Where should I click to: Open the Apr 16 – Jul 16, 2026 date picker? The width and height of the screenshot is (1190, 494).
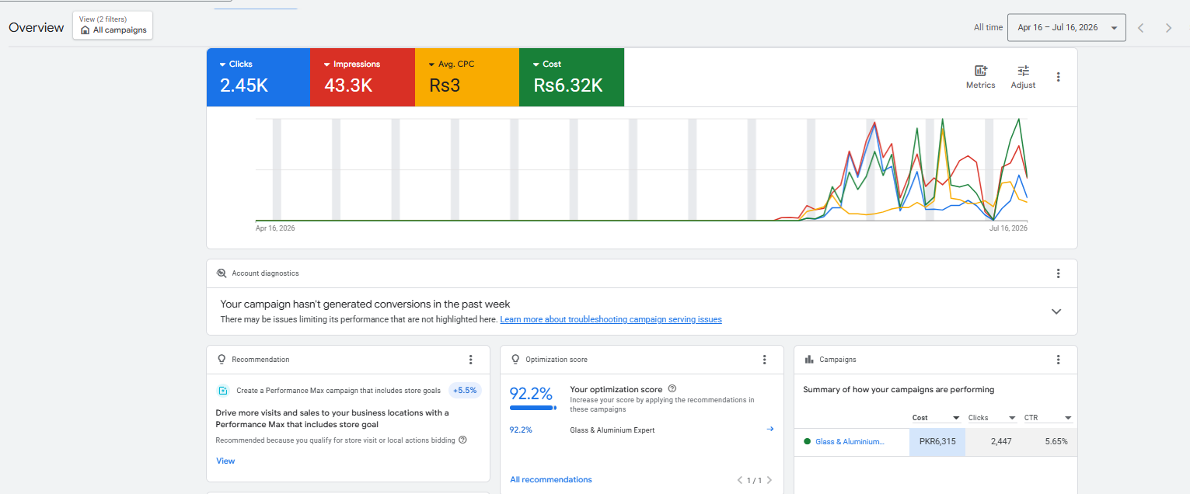(1066, 27)
